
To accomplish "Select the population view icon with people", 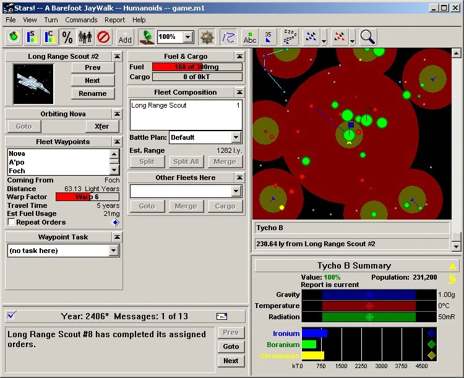I will click(x=85, y=37).
